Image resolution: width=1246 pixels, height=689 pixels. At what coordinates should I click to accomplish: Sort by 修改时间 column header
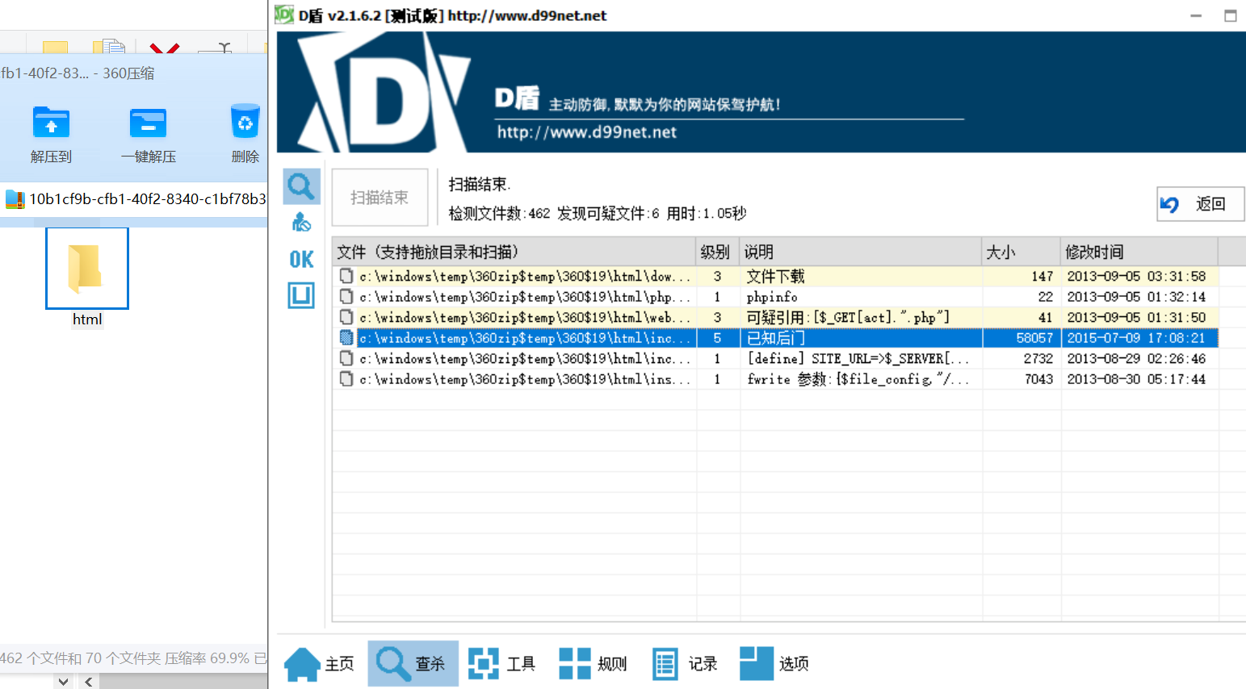click(x=1139, y=252)
